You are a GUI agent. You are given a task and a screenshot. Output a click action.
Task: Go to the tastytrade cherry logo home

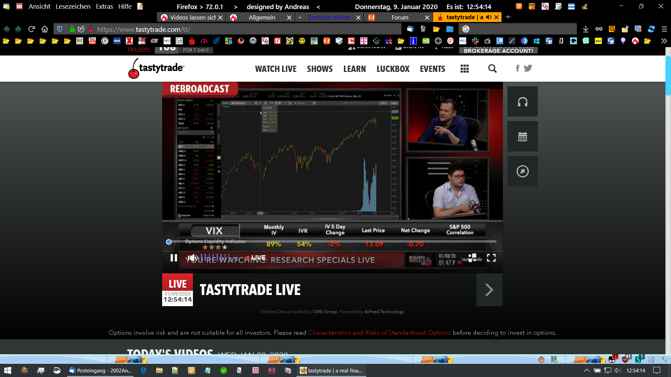[x=156, y=68]
